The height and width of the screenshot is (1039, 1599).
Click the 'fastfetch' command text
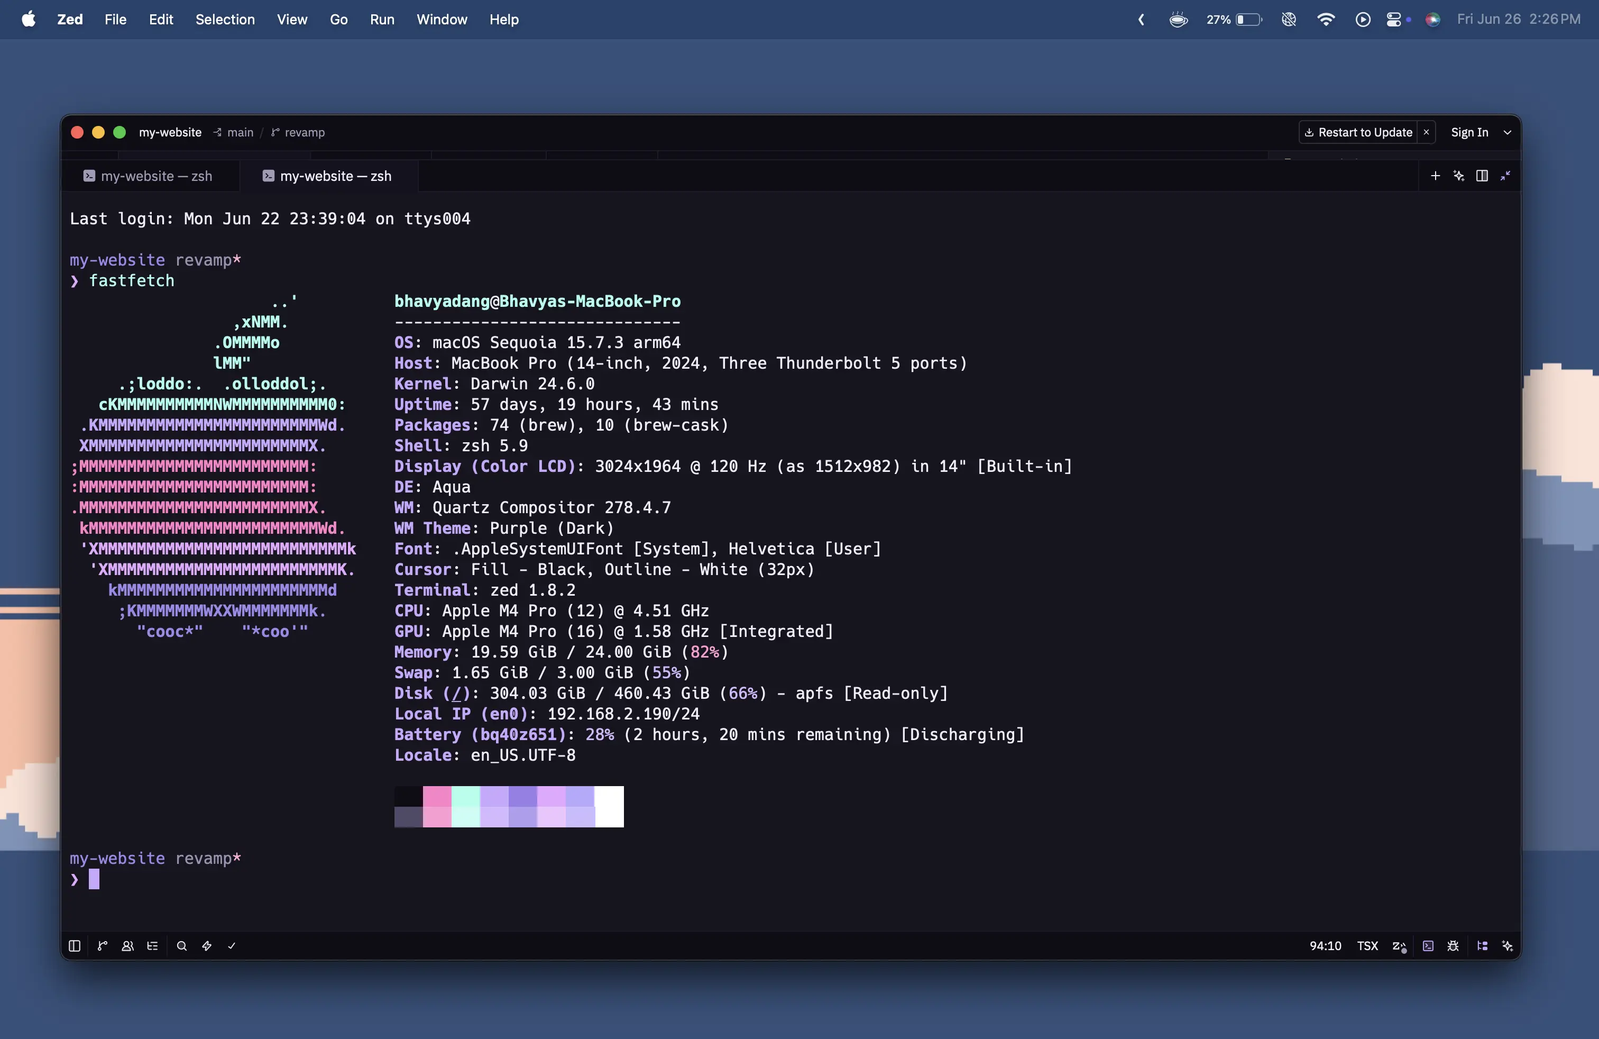tap(132, 281)
